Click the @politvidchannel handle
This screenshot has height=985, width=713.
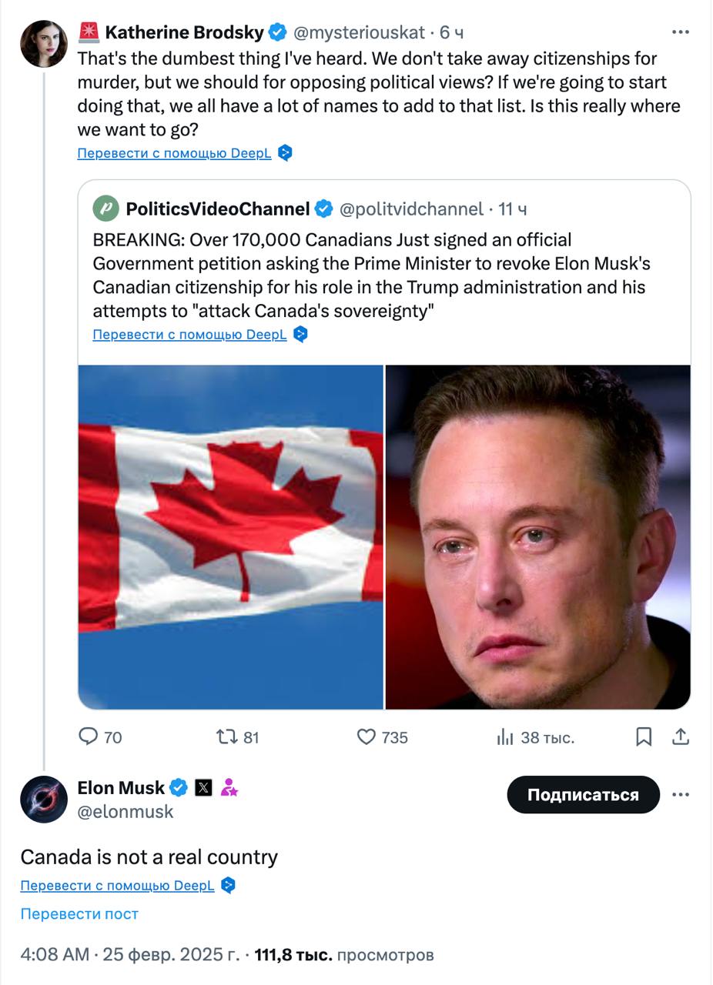coord(411,209)
